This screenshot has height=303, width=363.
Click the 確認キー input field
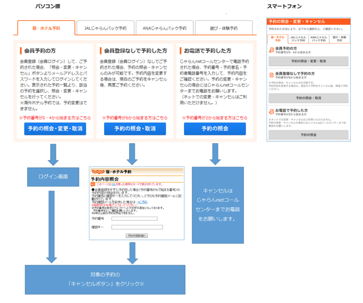pos(137,227)
